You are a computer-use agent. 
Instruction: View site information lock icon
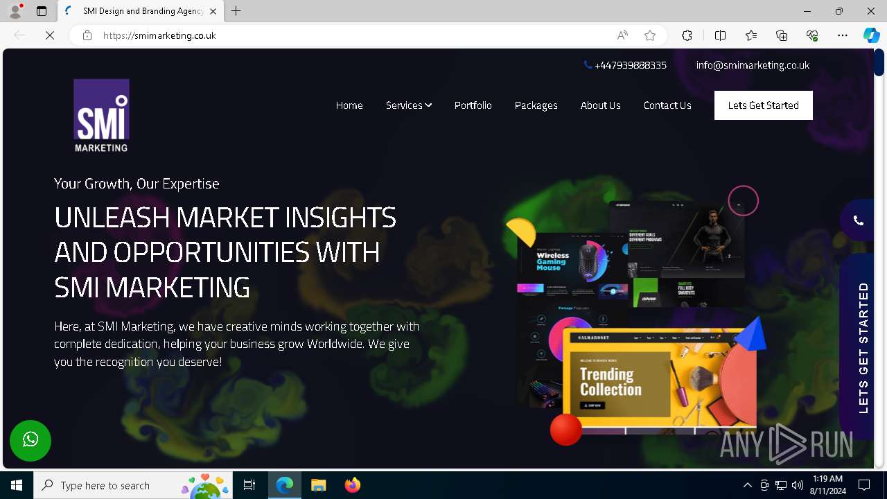tap(87, 35)
